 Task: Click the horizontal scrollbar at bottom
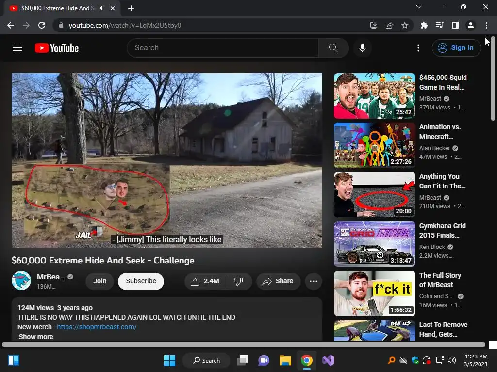(244, 344)
